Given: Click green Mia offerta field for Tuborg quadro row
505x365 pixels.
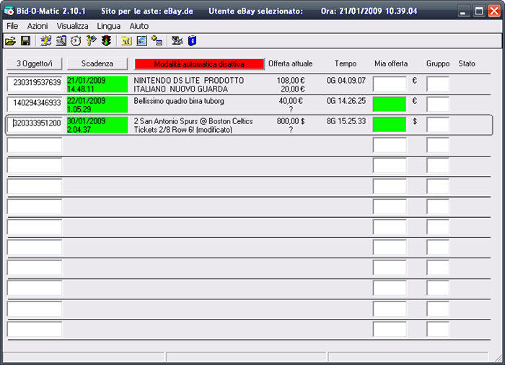Looking at the screenshot, I should 390,105.
